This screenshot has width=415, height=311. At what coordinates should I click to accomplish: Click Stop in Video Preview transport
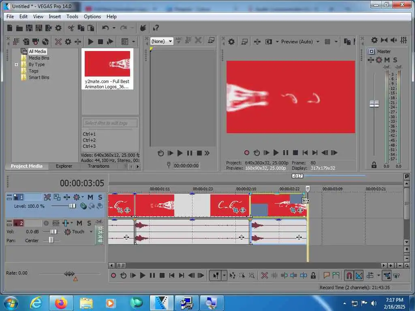pyautogui.click(x=295, y=153)
